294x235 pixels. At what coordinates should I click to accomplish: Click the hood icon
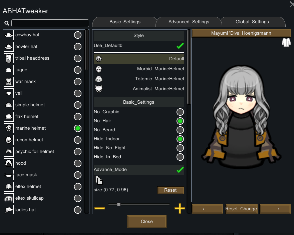coord(9,163)
